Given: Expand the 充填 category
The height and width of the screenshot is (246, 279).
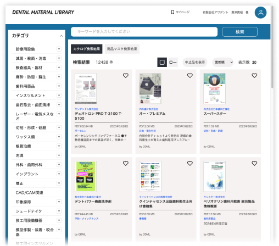Looking at the screenshot, I should 59,155.
